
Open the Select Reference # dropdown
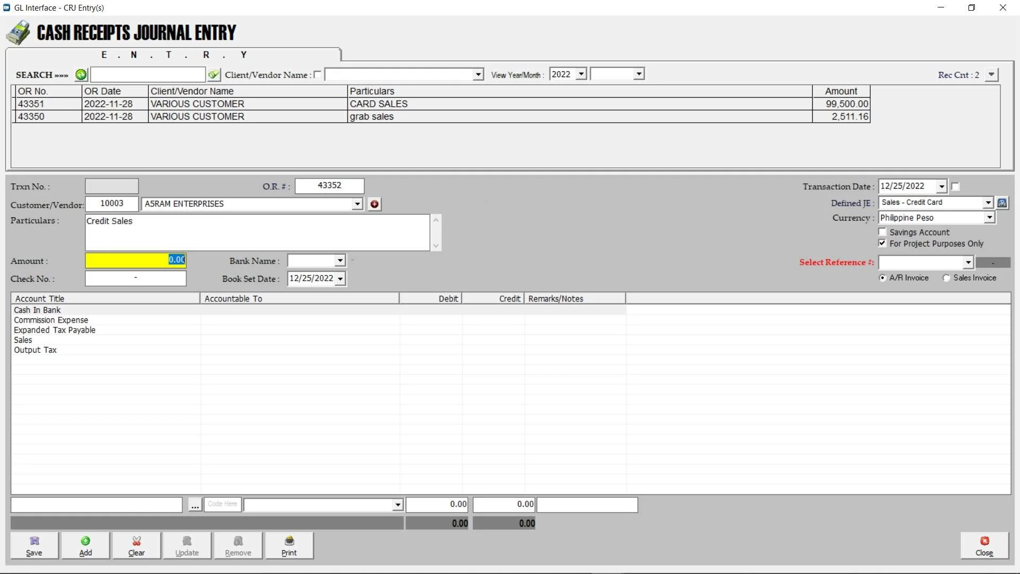tap(968, 263)
